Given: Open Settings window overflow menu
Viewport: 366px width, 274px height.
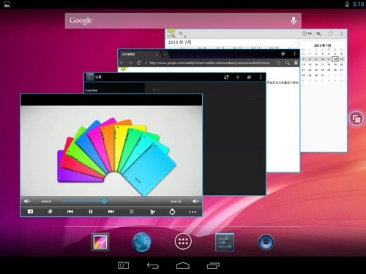Looking at the screenshot, I should (261, 77).
